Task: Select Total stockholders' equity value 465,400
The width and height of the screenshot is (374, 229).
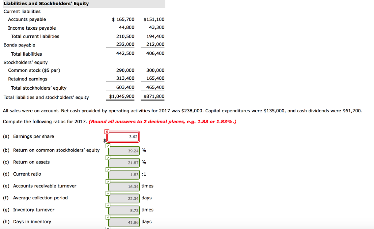Action: [x=155, y=87]
